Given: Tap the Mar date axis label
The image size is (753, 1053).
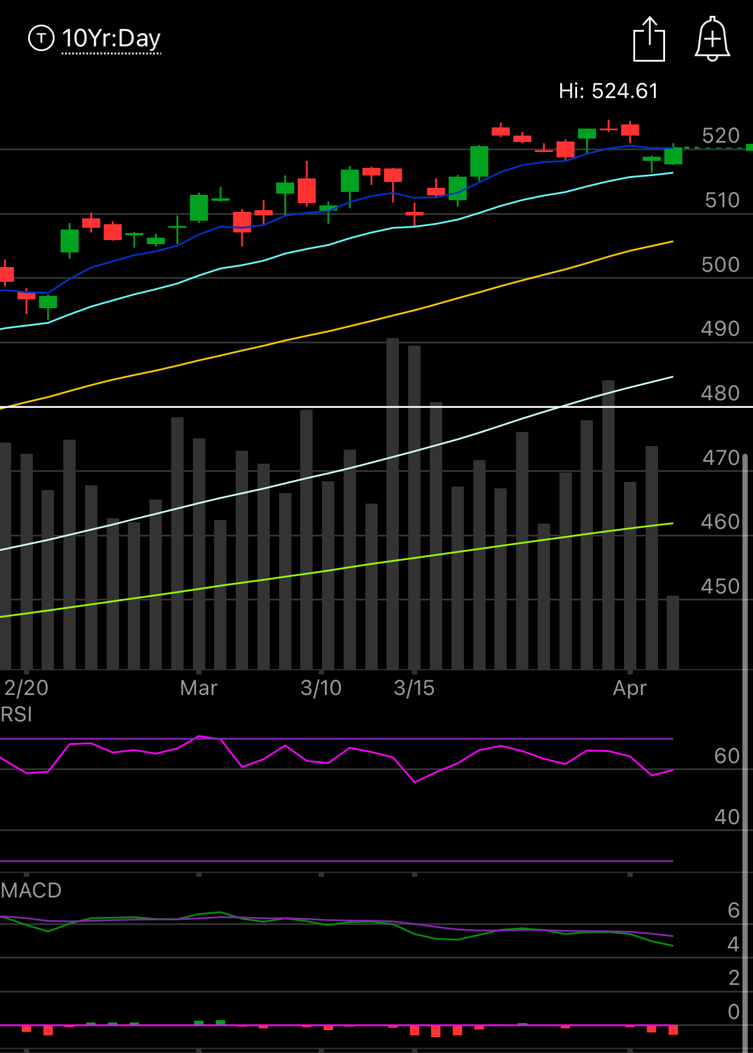Looking at the screenshot, I should [x=199, y=688].
